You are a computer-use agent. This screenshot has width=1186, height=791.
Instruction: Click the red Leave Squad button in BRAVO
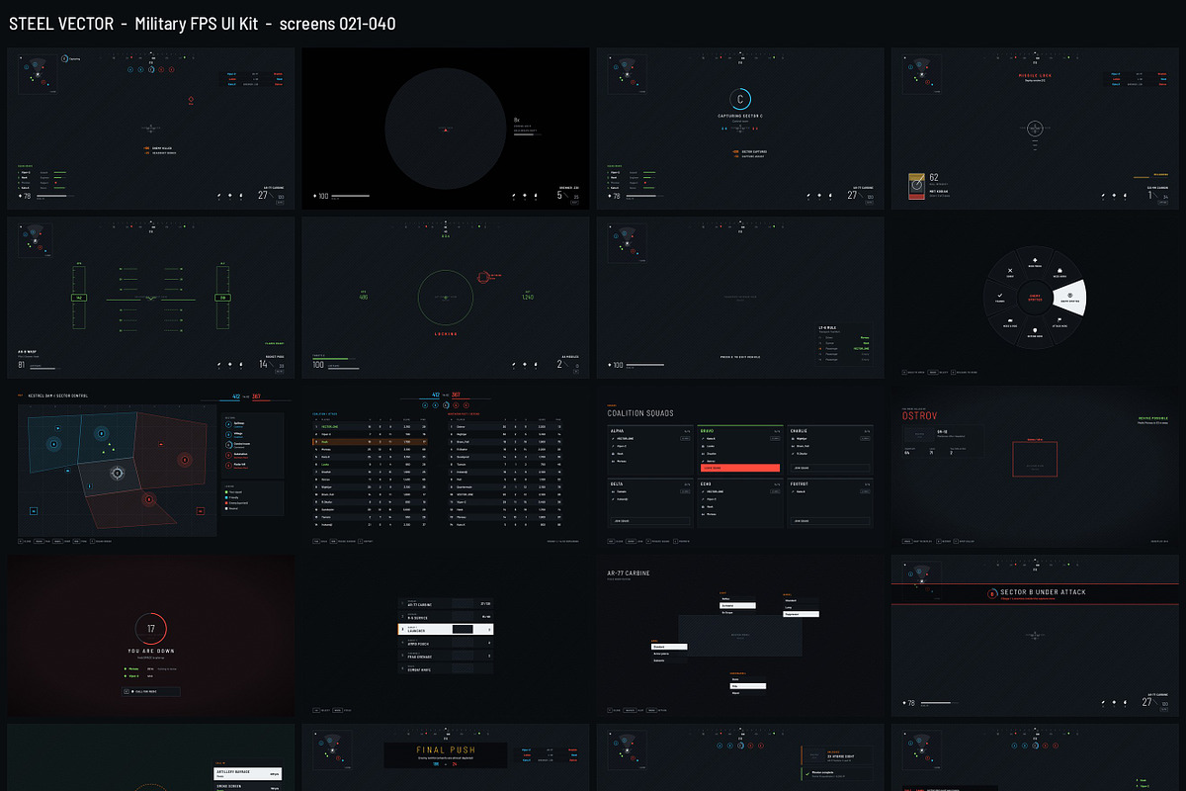pos(740,468)
